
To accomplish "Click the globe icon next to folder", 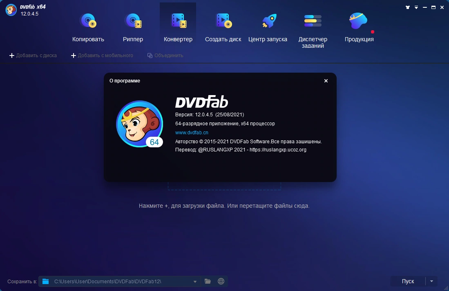I will pyautogui.click(x=221, y=282).
